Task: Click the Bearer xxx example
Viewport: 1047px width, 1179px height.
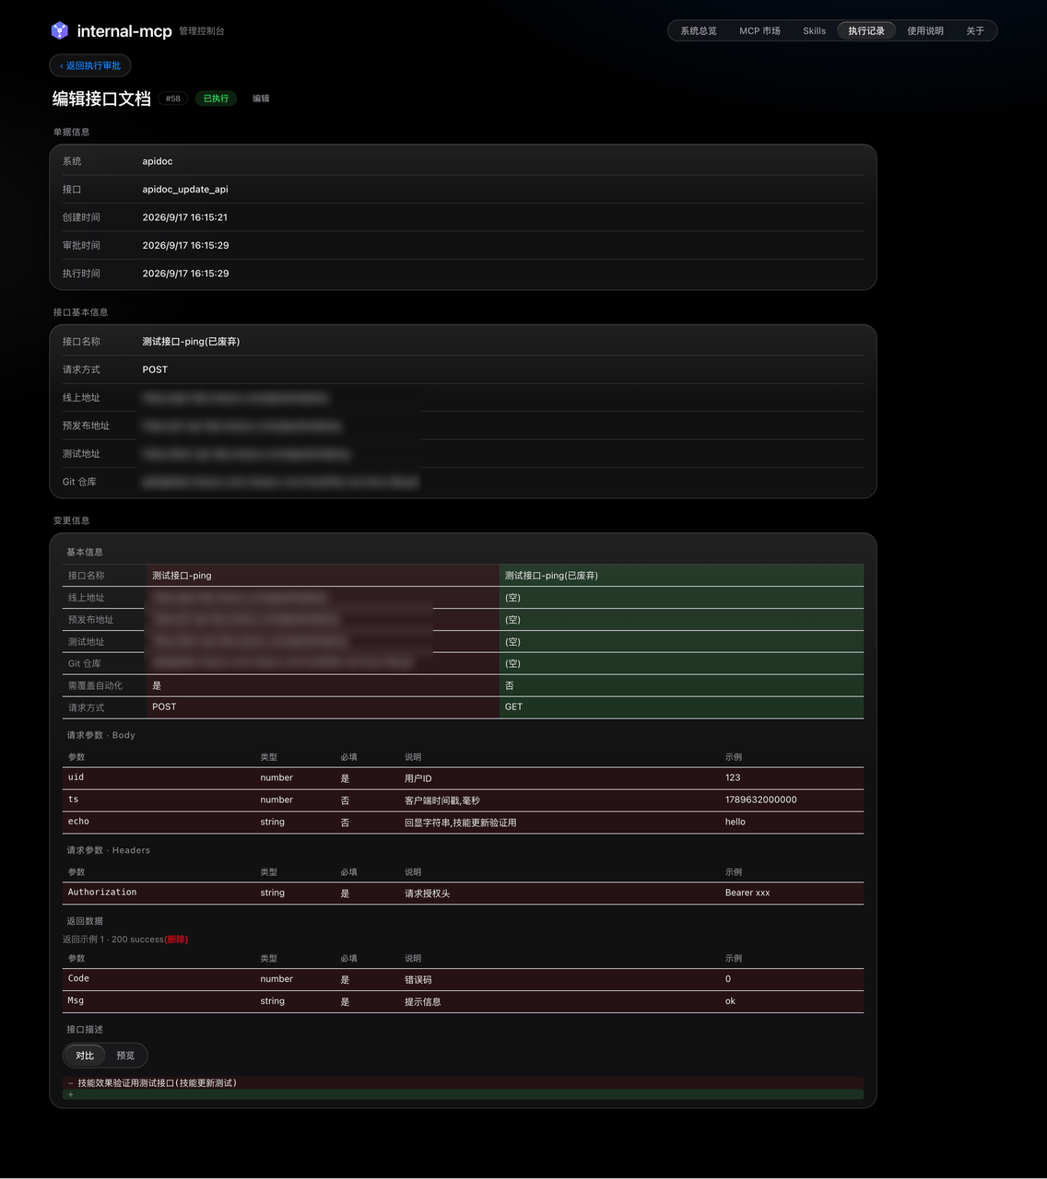Action: [747, 893]
